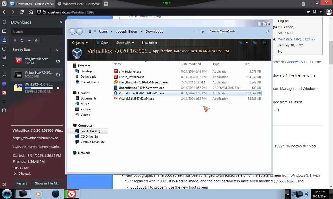Toggle the sort direction arrow in downloads

[57, 50]
